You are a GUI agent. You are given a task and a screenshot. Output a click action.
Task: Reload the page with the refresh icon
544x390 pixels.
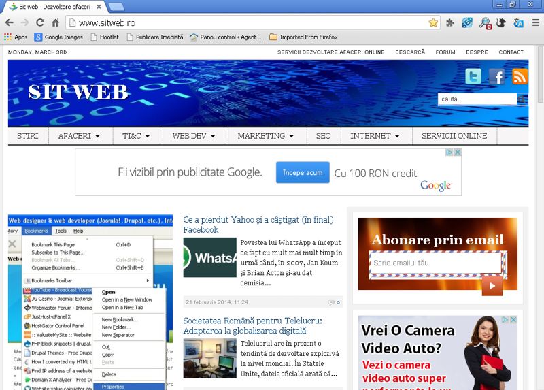[40, 22]
